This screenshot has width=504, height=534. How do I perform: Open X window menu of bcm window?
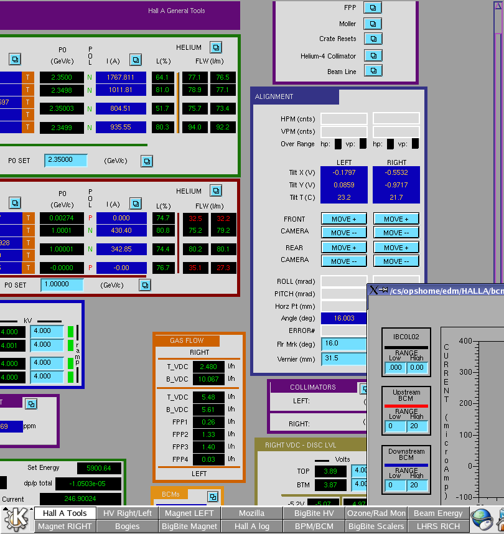(x=373, y=290)
